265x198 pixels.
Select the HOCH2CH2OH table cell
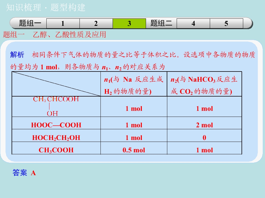click(x=56, y=138)
